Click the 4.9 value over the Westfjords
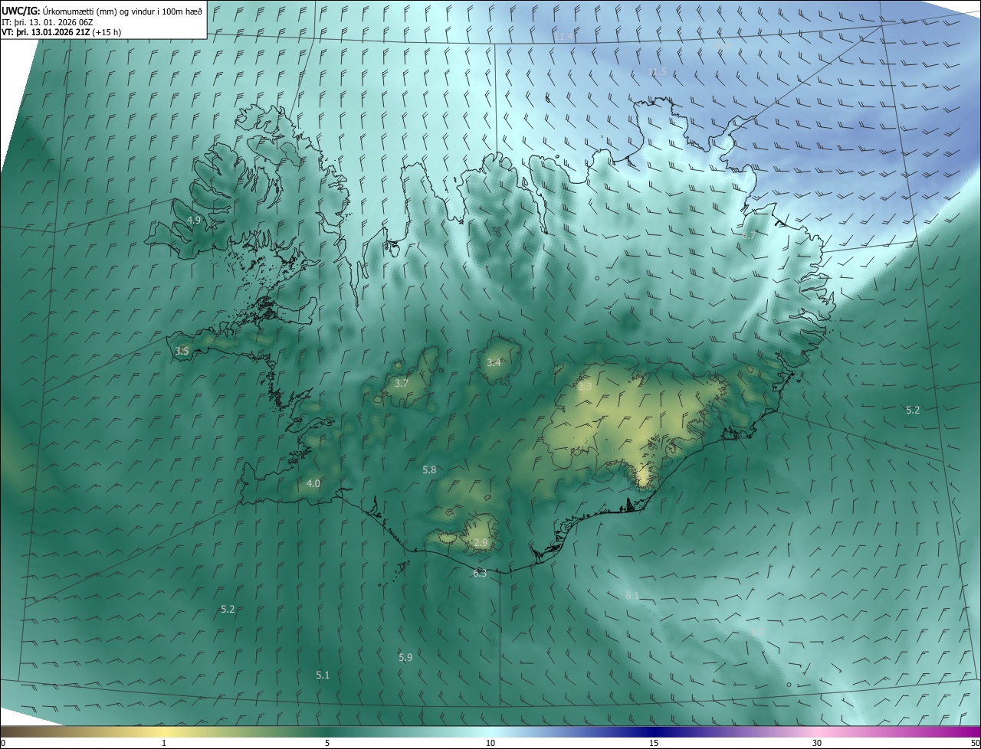 pos(194,220)
